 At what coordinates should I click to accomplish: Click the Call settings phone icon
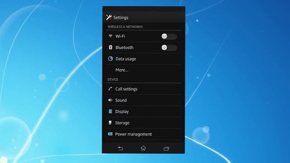[x=110, y=89]
